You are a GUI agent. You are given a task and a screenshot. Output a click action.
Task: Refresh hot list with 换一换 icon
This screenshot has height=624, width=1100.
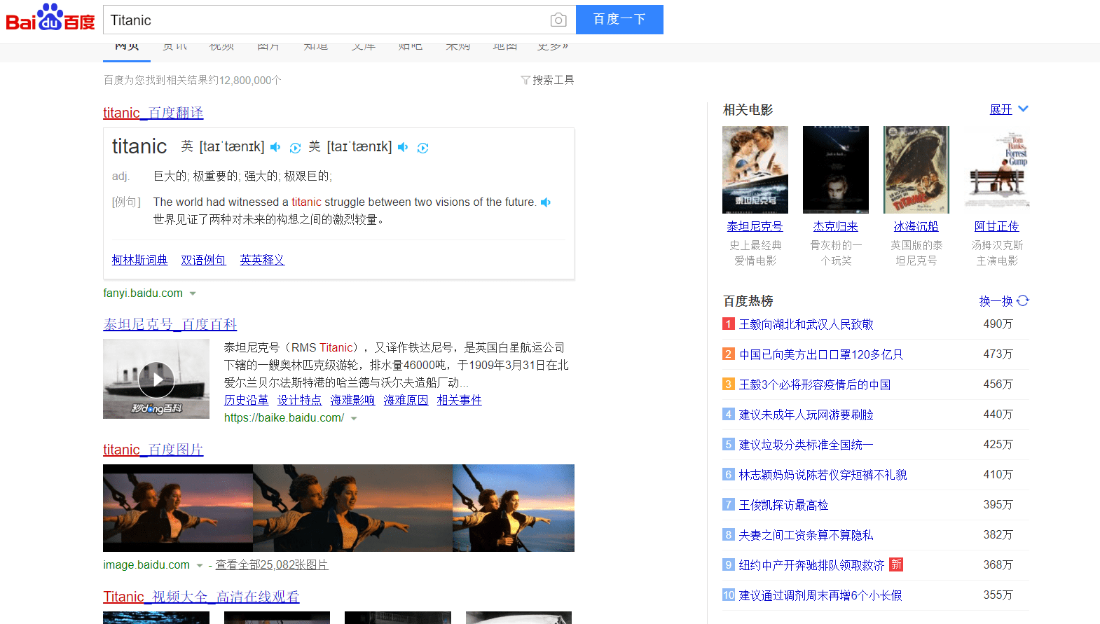coord(1023,300)
